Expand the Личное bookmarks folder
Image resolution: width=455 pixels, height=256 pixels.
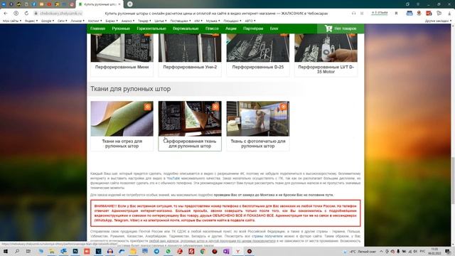tap(77, 21)
